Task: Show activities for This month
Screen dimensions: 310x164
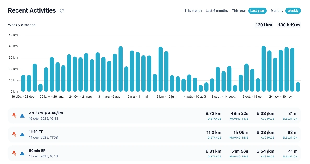Action: coord(193,11)
